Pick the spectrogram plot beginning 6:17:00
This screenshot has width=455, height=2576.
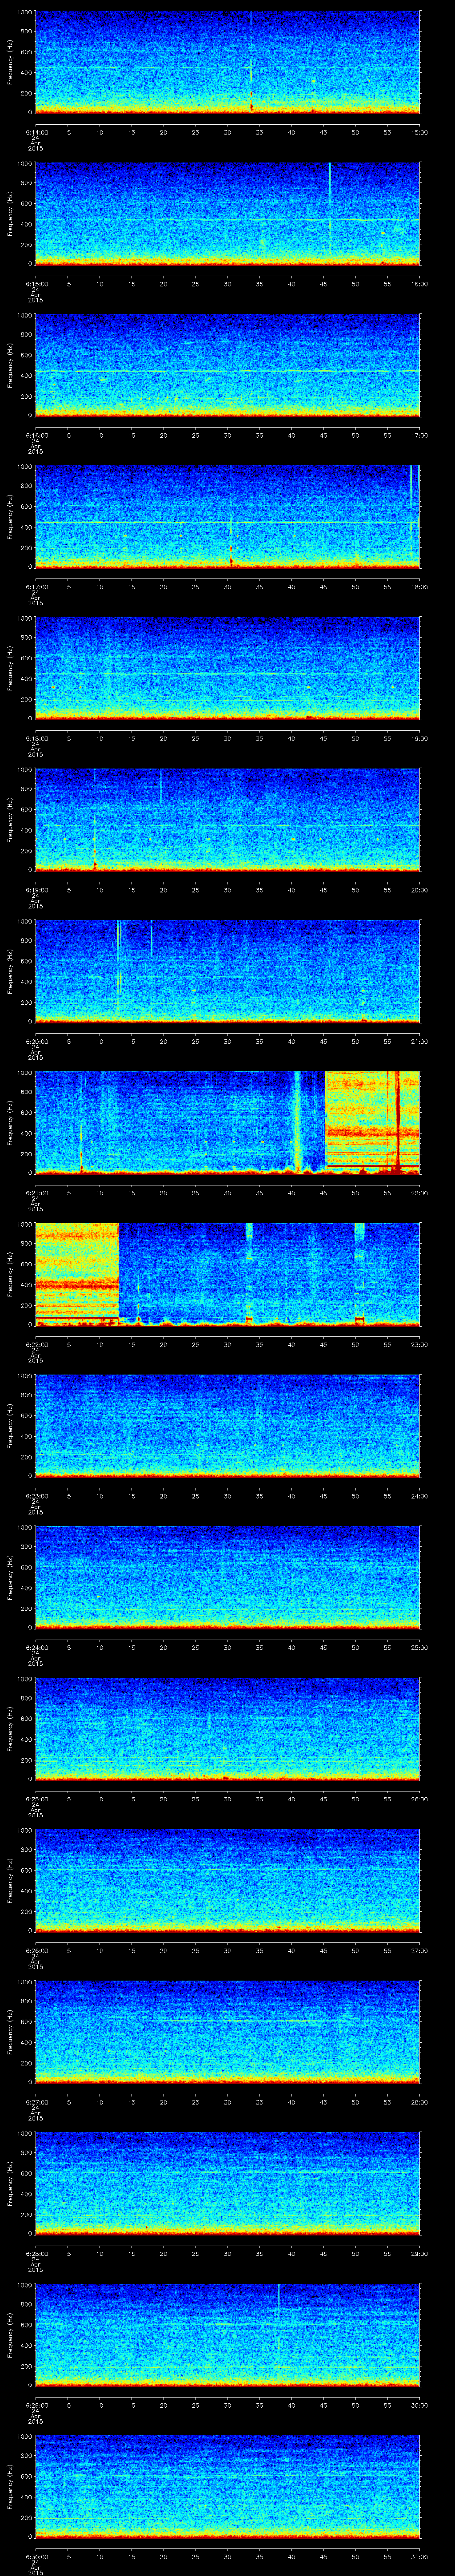(x=228, y=517)
